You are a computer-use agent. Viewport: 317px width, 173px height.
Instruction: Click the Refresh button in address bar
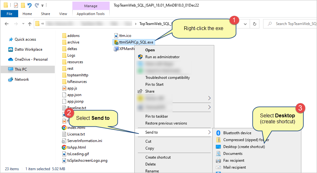coord(255,24)
